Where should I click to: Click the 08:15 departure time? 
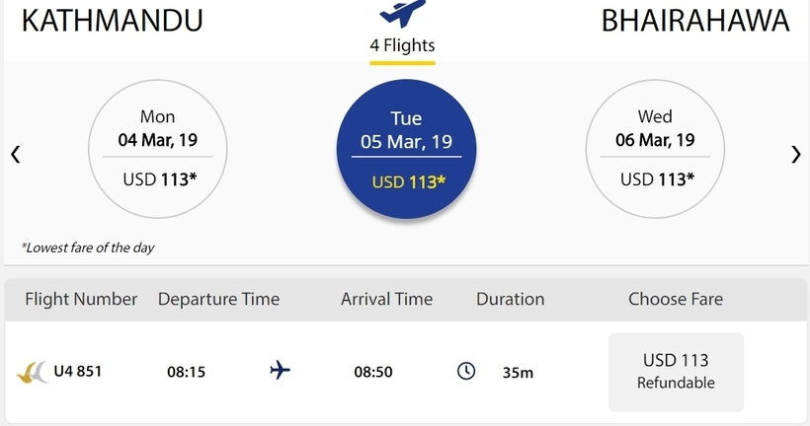[x=186, y=372]
